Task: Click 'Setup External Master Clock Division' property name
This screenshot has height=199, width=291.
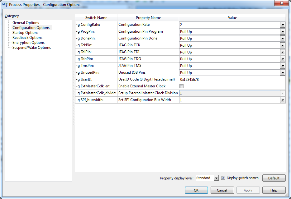Action: pos(148,93)
